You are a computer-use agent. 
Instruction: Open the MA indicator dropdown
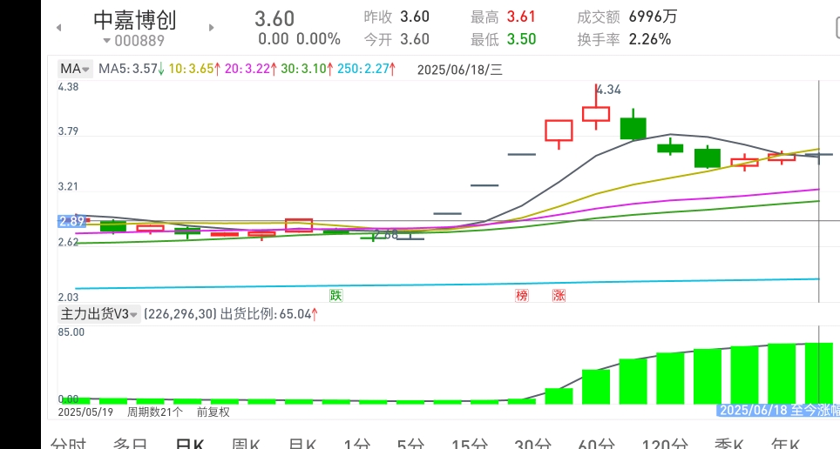75,69
